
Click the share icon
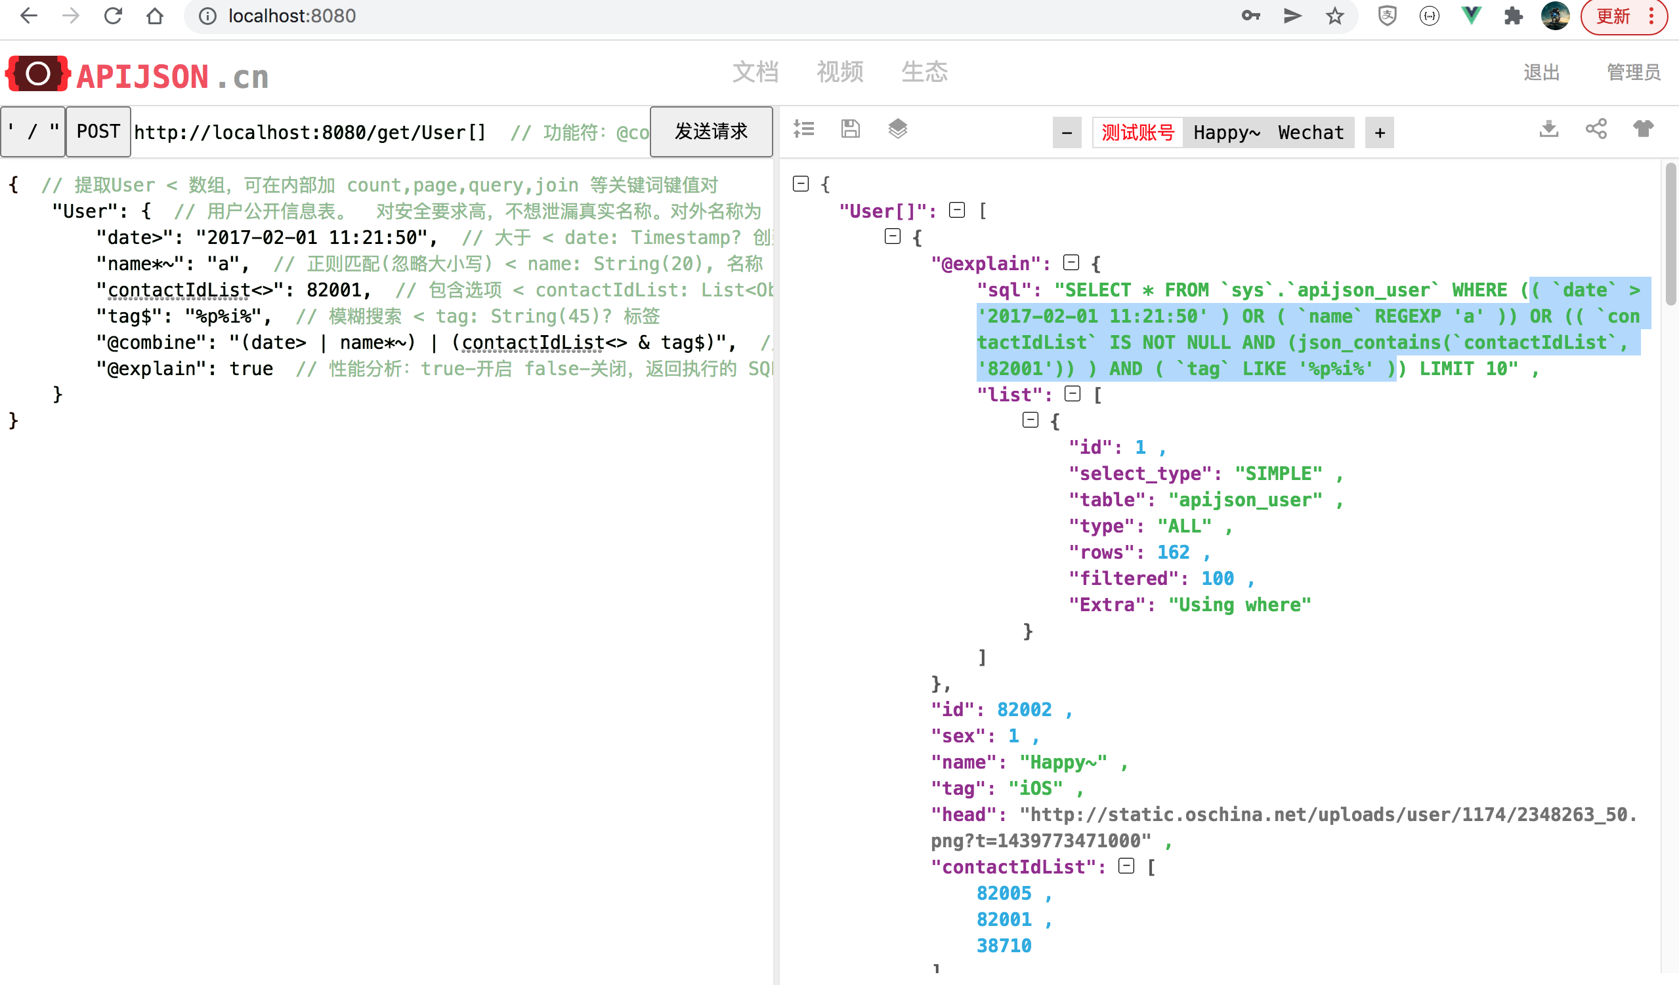click(1596, 129)
